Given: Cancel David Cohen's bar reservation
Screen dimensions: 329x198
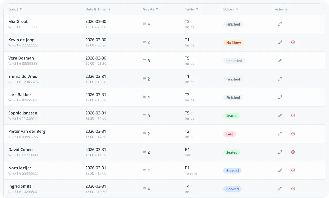Looking at the screenshot, I should coord(293,152).
